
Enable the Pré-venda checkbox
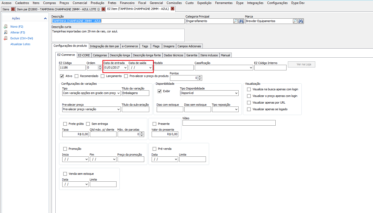tap(155, 149)
